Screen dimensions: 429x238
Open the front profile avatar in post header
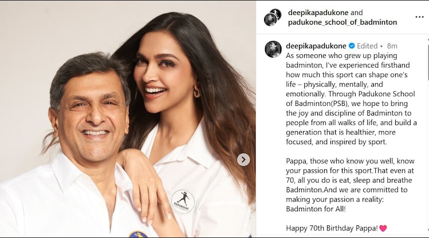270,20
